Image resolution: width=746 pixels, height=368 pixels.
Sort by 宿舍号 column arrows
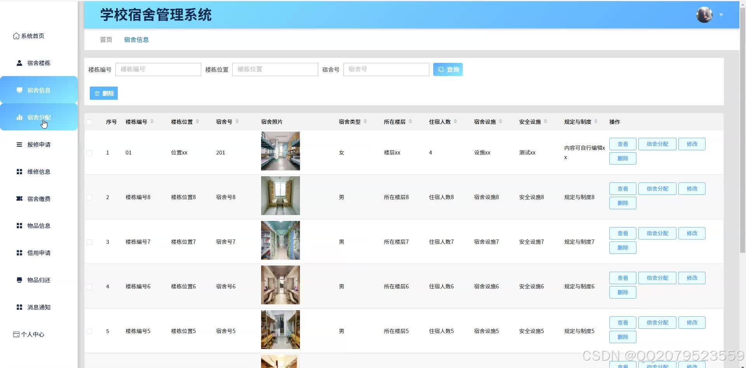coord(237,122)
